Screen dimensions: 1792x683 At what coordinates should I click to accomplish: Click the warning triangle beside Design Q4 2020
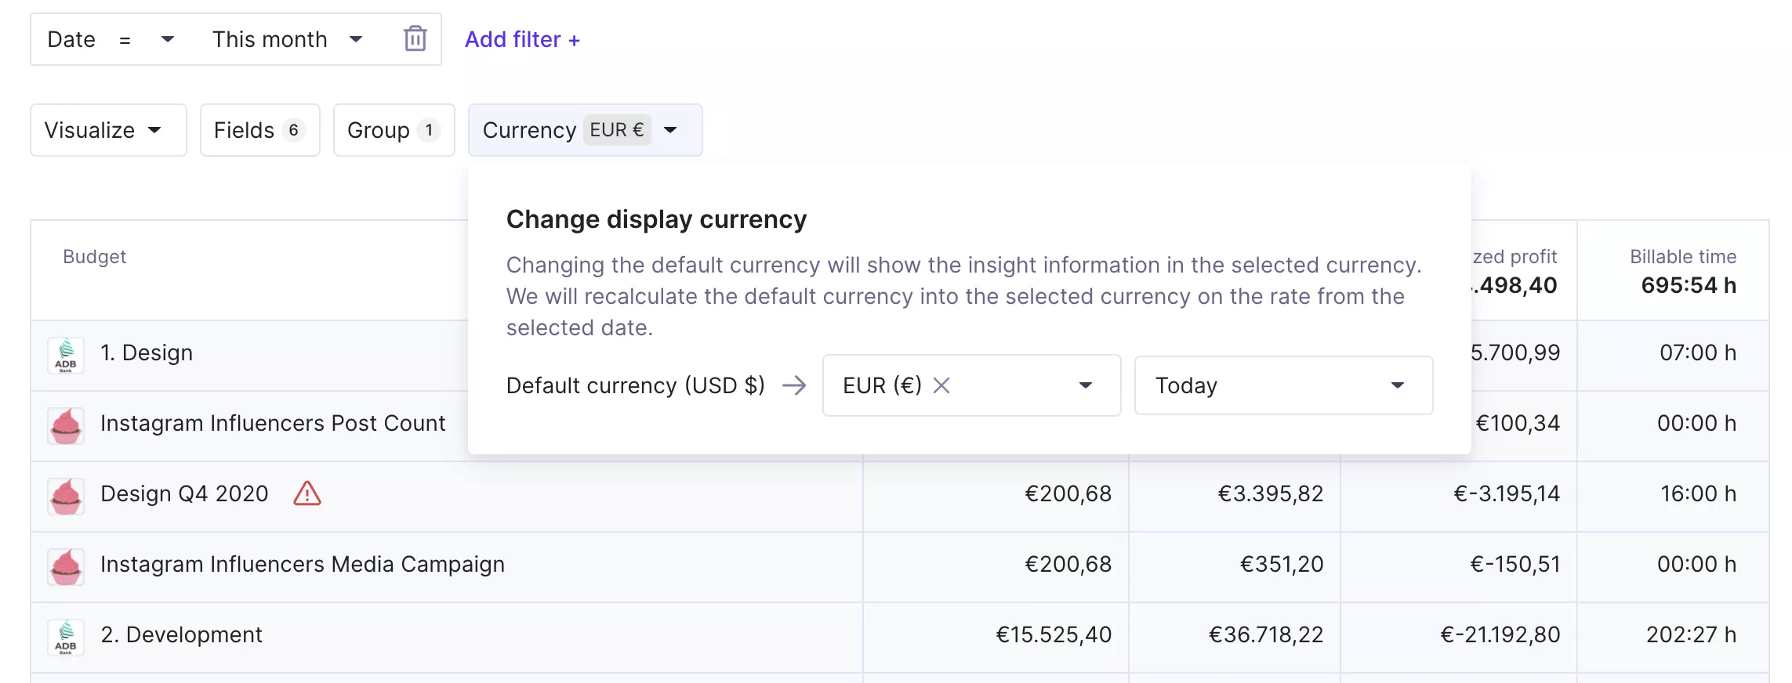pyautogui.click(x=307, y=493)
